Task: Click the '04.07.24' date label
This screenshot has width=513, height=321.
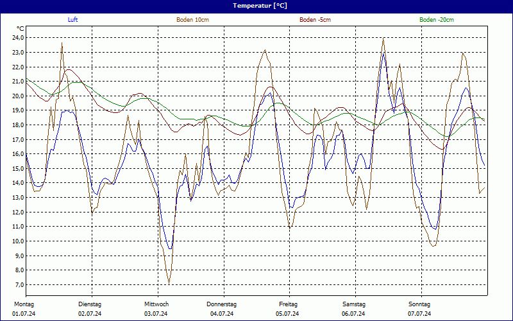Action: coord(222,314)
